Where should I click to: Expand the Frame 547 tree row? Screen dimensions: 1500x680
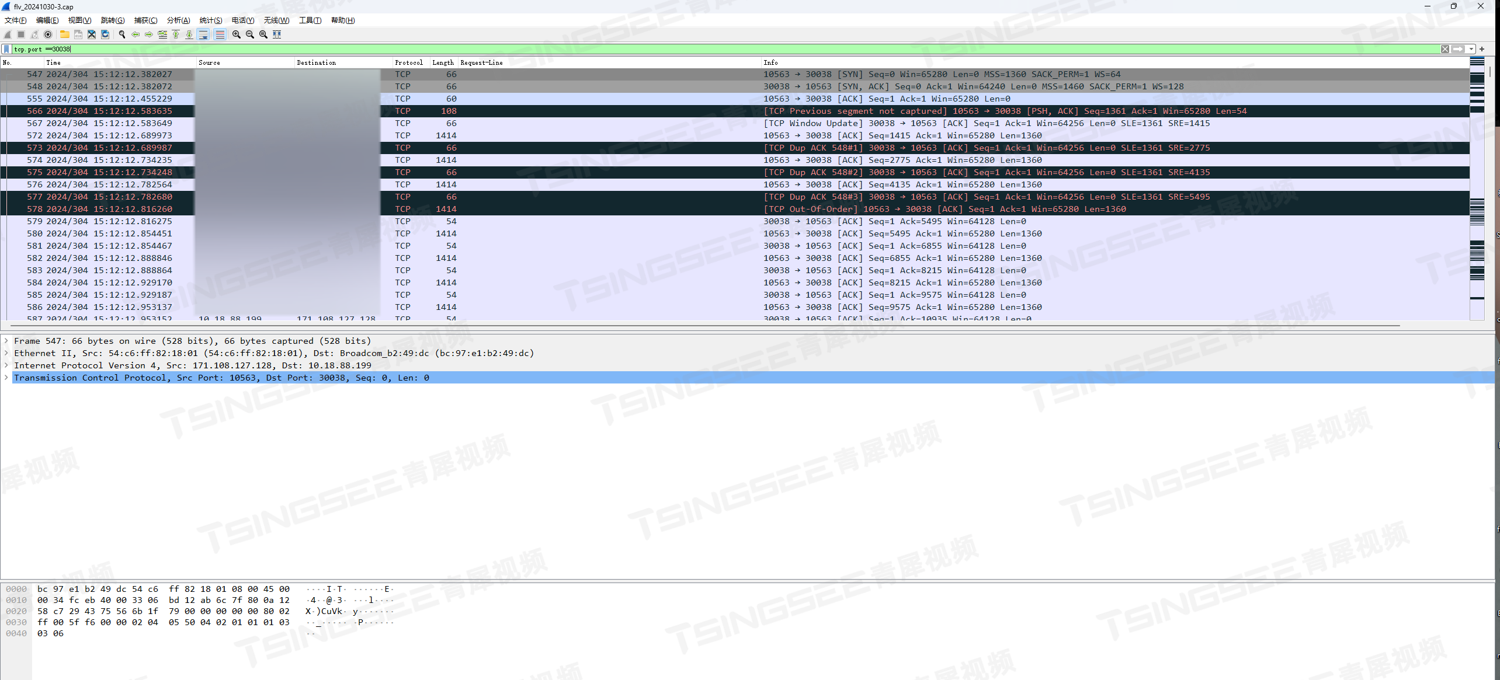[x=6, y=341]
